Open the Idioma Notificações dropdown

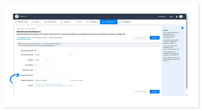click(53, 80)
